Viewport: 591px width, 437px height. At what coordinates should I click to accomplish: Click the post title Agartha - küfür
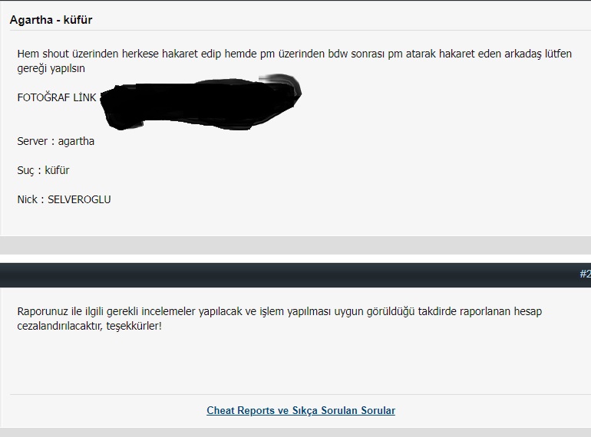(51, 20)
